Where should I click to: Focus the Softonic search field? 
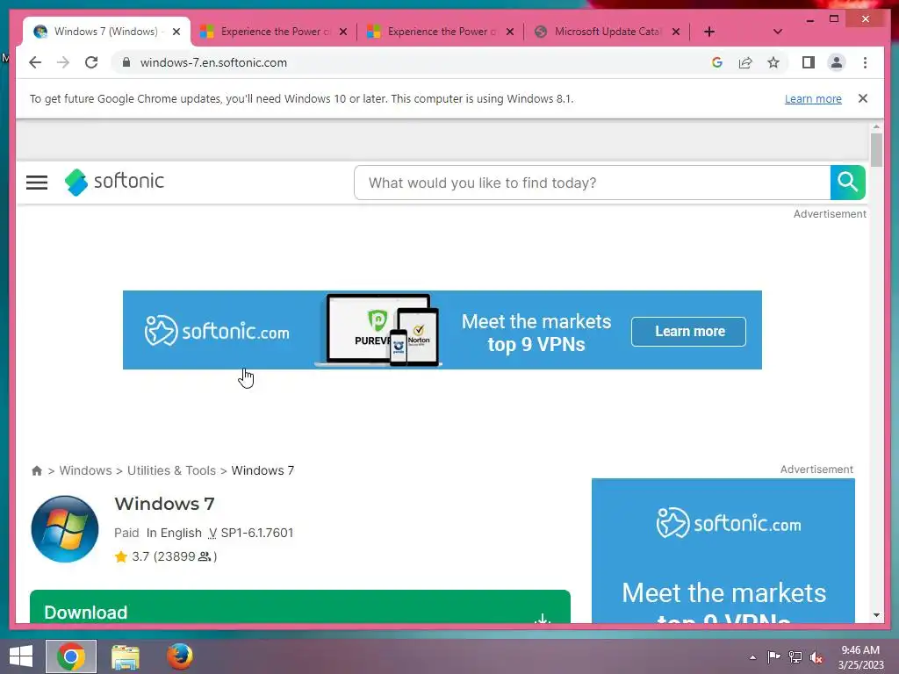point(593,183)
